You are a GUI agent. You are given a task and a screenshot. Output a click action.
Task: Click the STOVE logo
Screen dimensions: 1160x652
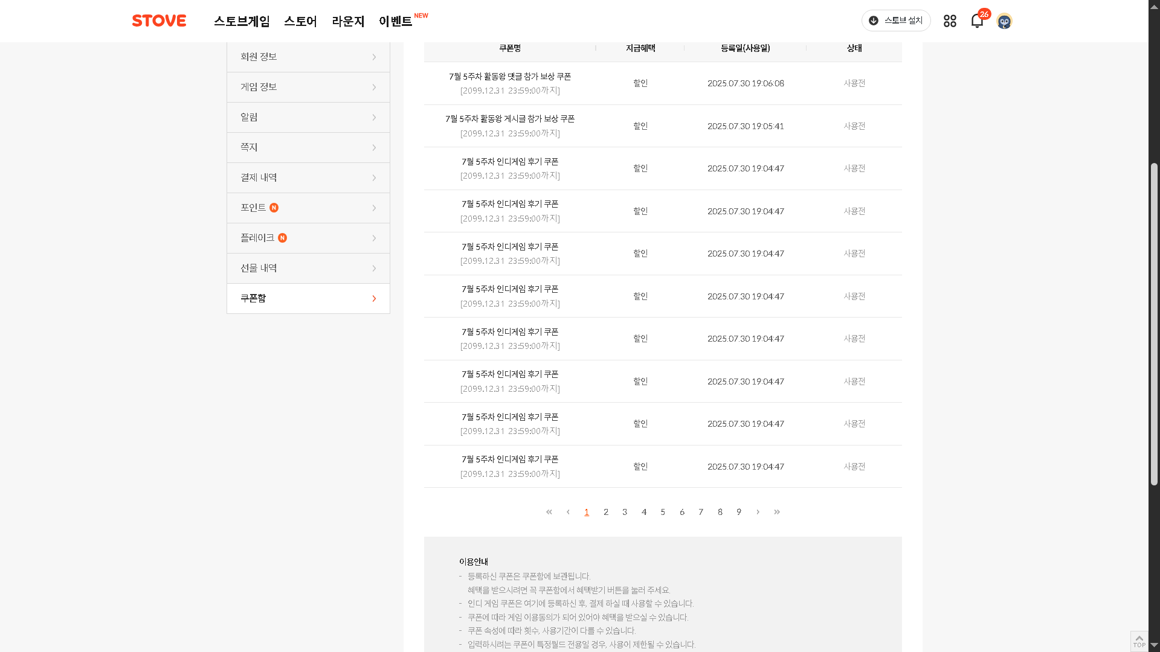159,21
